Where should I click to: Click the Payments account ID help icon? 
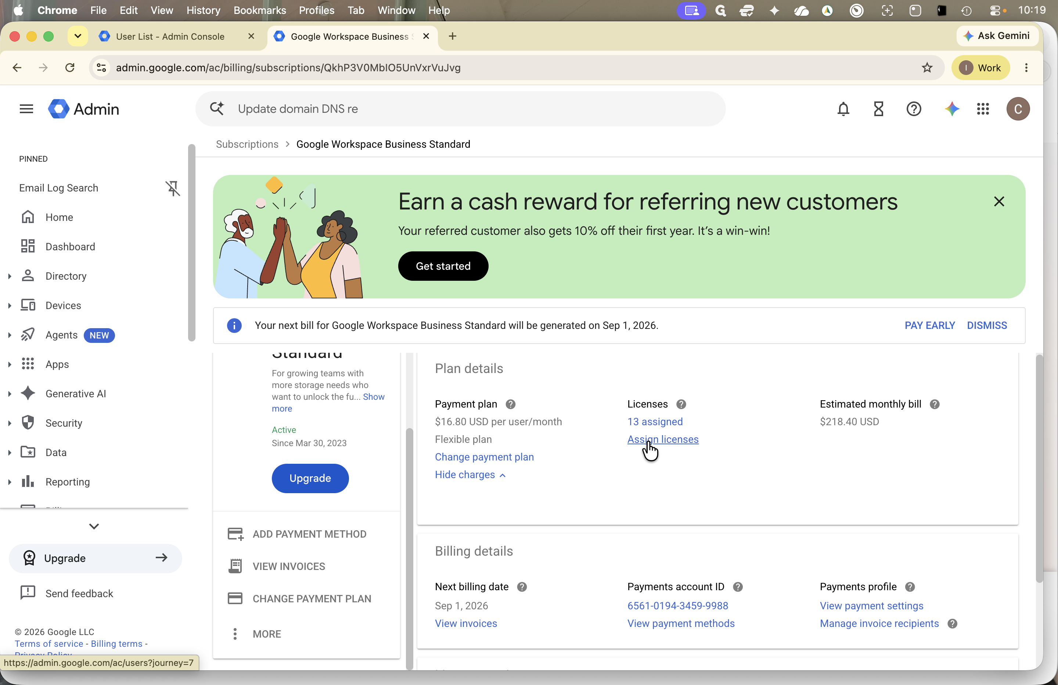pos(738,587)
